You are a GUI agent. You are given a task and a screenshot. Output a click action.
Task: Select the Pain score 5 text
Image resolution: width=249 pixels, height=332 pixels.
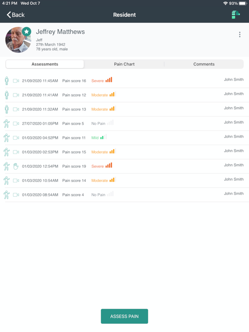[73, 124]
